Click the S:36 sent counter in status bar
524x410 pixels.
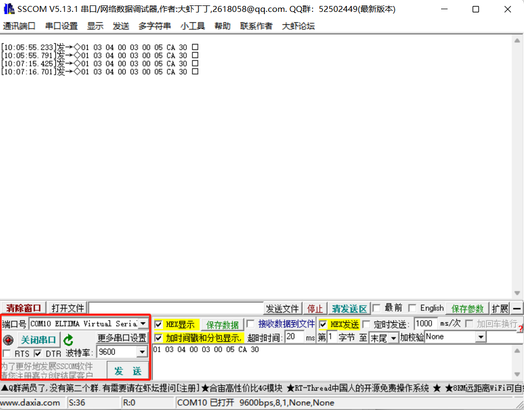pyautogui.click(x=77, y=402)
